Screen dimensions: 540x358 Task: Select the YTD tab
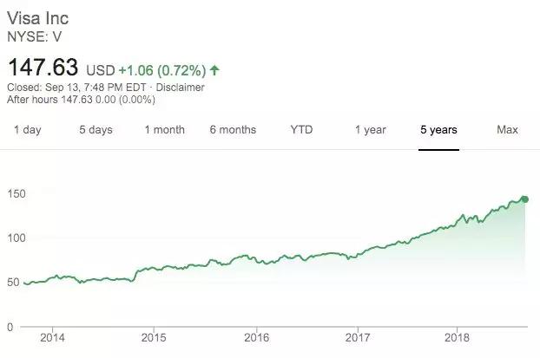pos(301,130)
